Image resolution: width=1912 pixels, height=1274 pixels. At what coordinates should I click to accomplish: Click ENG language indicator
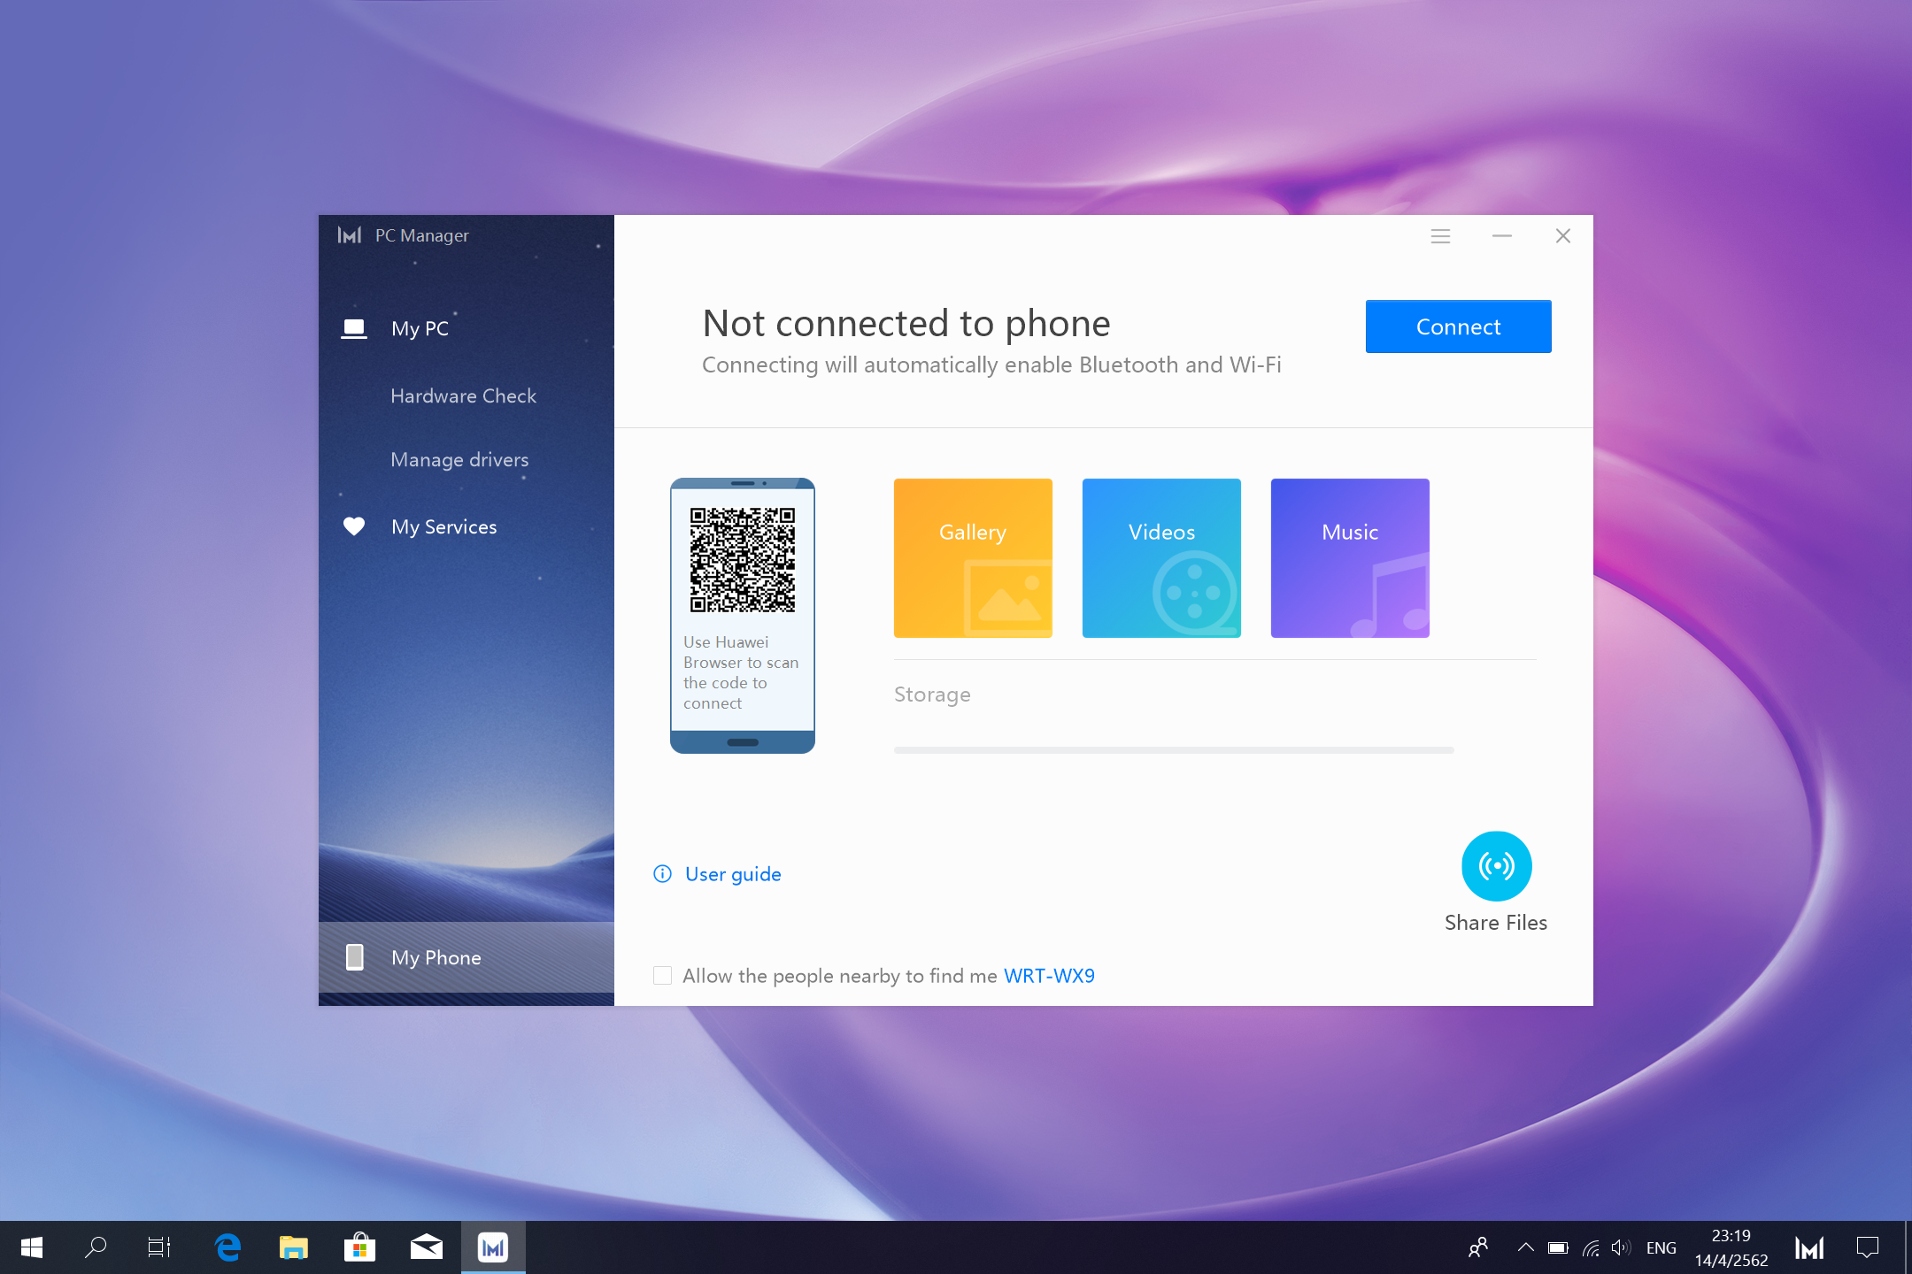pyautogui.click(x=1661, y=1247)
